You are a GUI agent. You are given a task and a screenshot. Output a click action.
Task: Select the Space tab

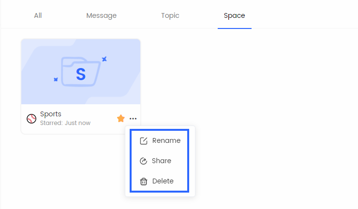click(234, 15)
